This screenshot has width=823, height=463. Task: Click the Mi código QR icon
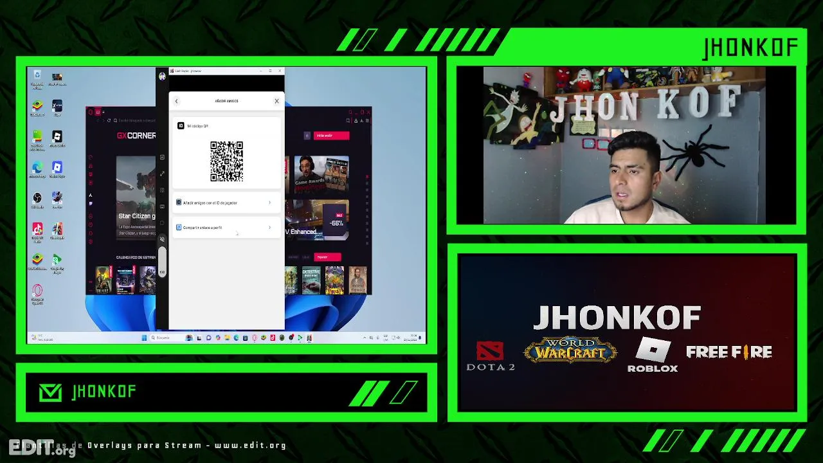tap(181, 126)
